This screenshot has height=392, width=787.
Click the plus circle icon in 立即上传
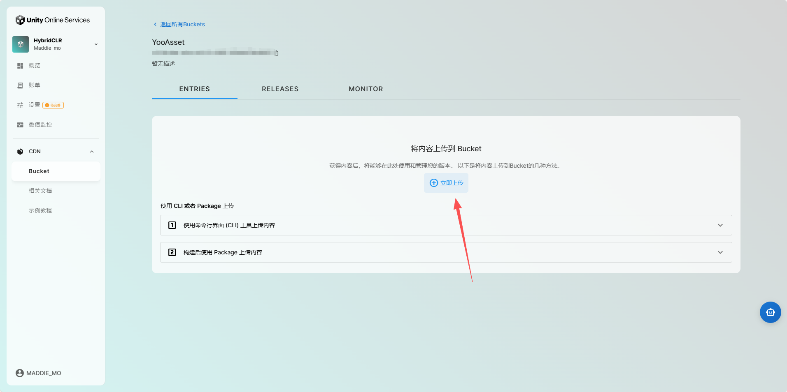click(434, 183)
